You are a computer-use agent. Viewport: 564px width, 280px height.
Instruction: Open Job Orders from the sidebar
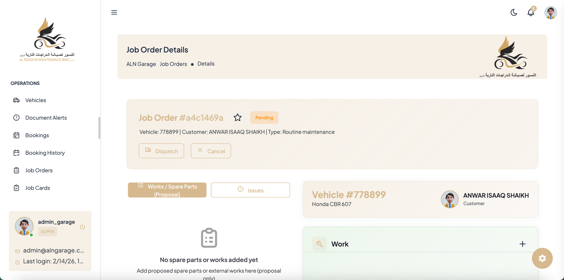coord(39,170)
